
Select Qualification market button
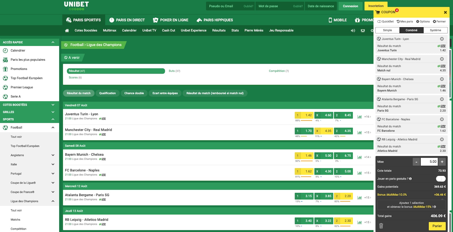(x=107, y=93)
